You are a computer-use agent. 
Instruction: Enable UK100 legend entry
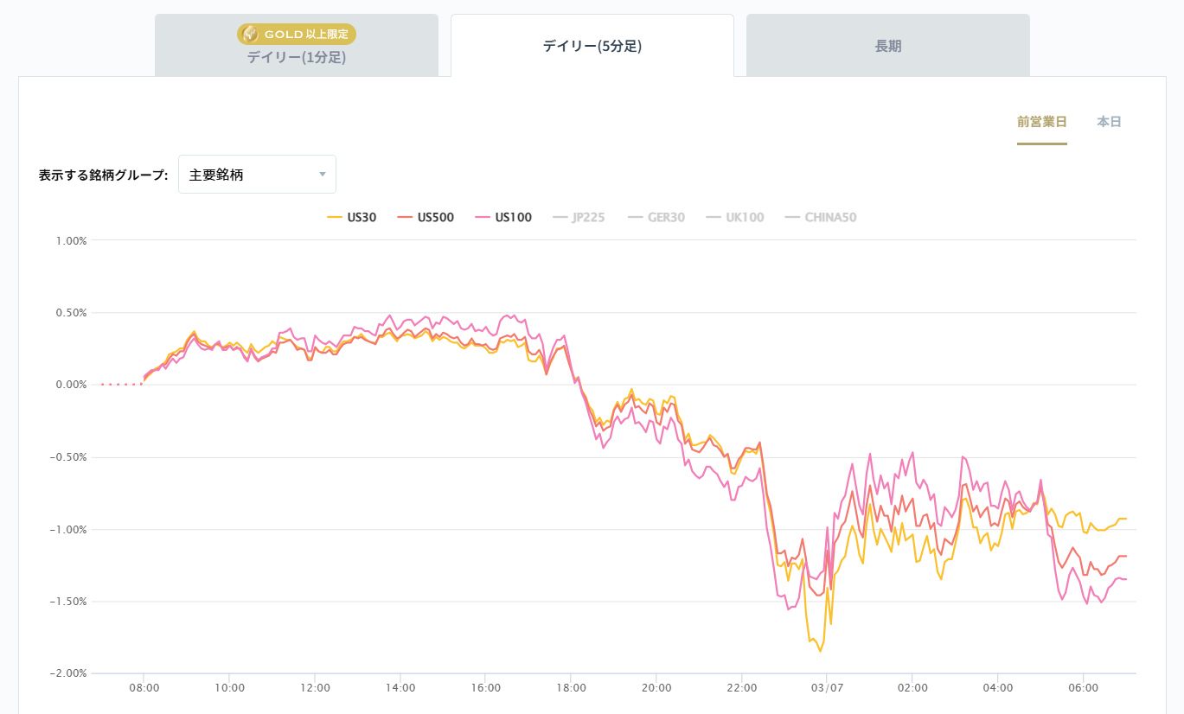pos(735,218)
